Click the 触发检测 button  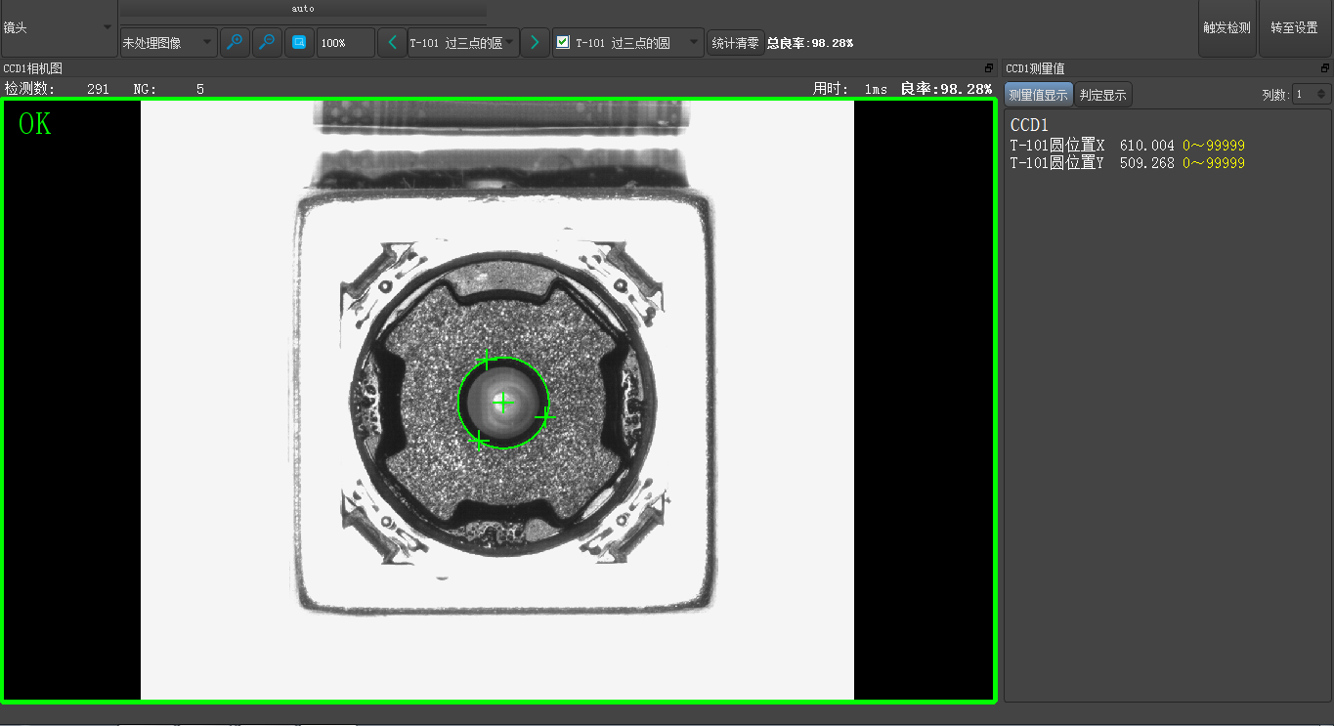click(x=1226, y=28)
